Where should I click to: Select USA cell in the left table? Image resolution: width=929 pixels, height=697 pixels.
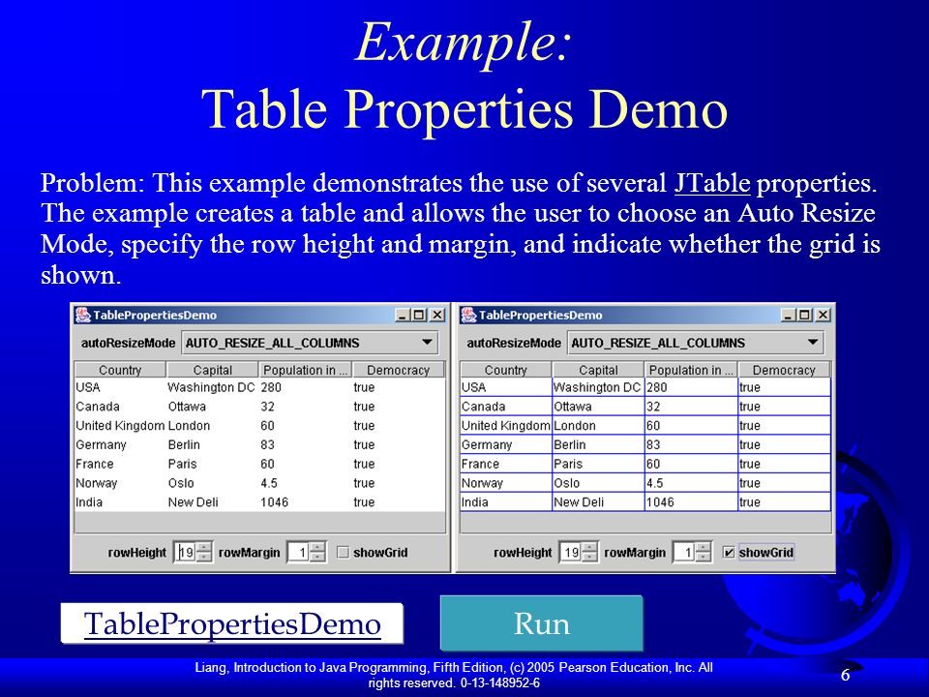(120, 387)
